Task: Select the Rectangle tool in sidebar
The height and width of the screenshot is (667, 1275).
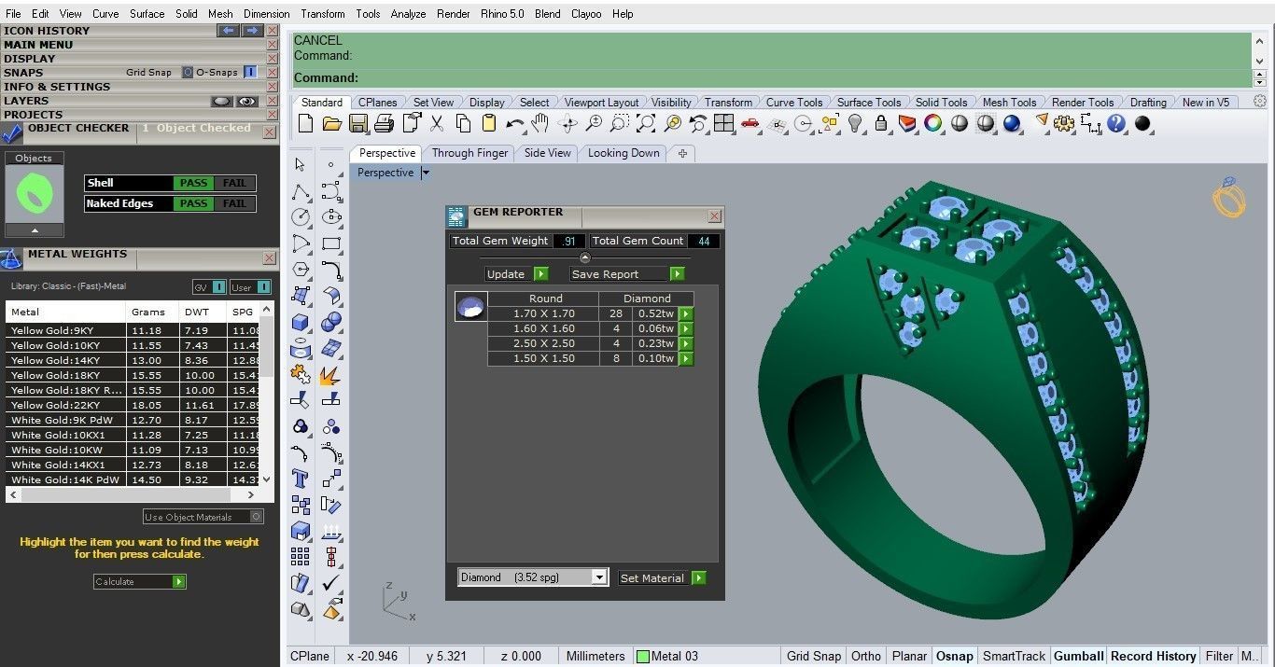Action: point(331,243)
